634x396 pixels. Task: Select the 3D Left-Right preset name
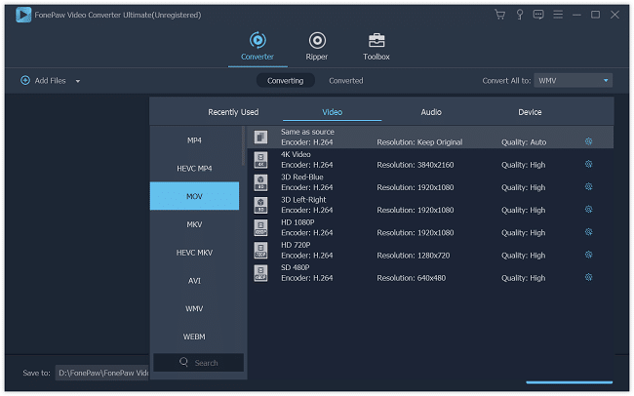pos(303,200)
